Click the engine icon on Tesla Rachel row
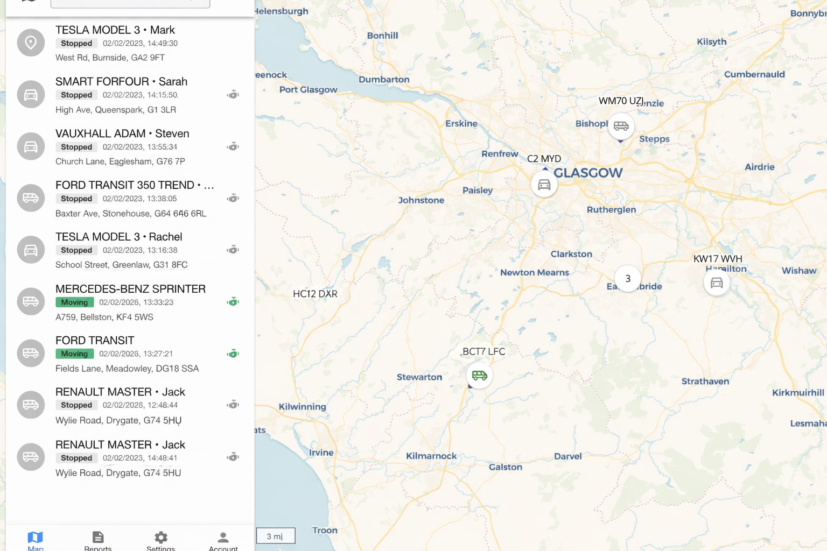This screenshot has width=827, height=551. coord(233,250)
